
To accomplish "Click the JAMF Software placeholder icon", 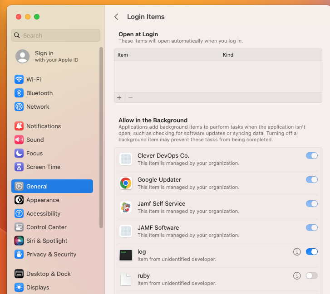I will click(x=126, y=231).
